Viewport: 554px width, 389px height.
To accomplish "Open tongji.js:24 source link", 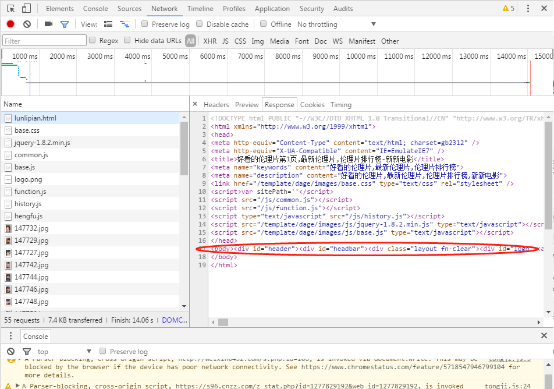I will click(507, 386).
